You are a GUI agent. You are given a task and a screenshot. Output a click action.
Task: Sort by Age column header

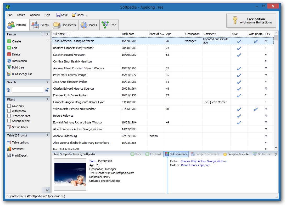[x=174, y=34]
